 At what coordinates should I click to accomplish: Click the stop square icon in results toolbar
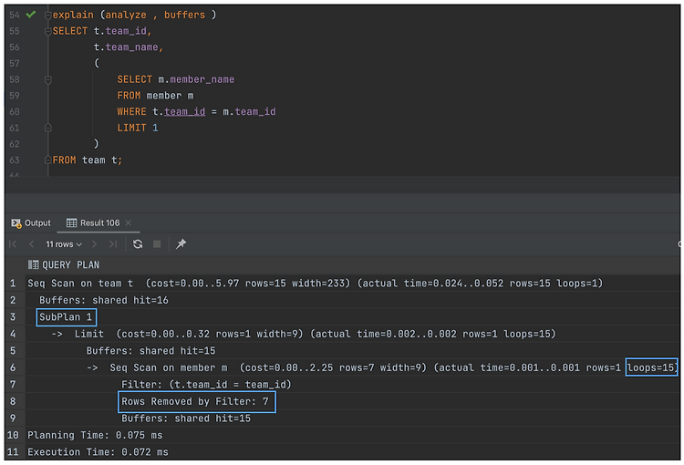pyautogui.click(x=157, y=243)
